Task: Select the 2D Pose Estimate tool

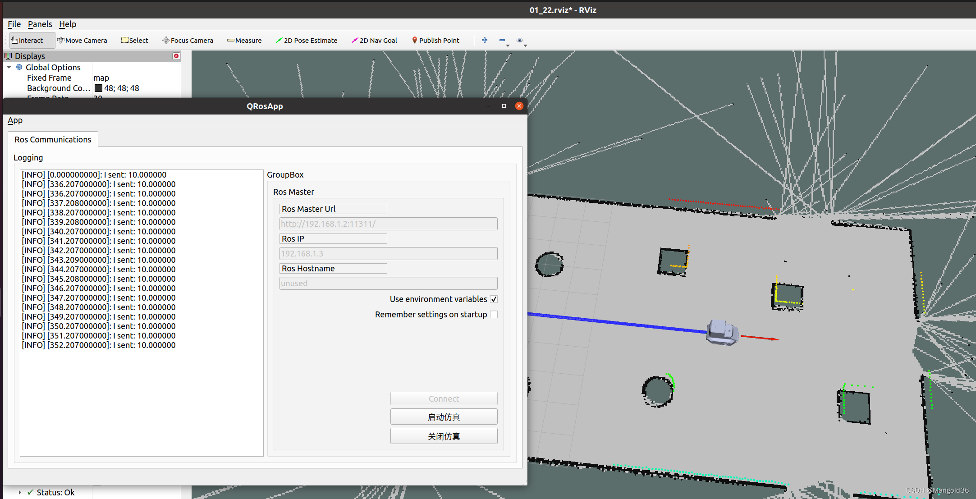Action: click(307, 40)
